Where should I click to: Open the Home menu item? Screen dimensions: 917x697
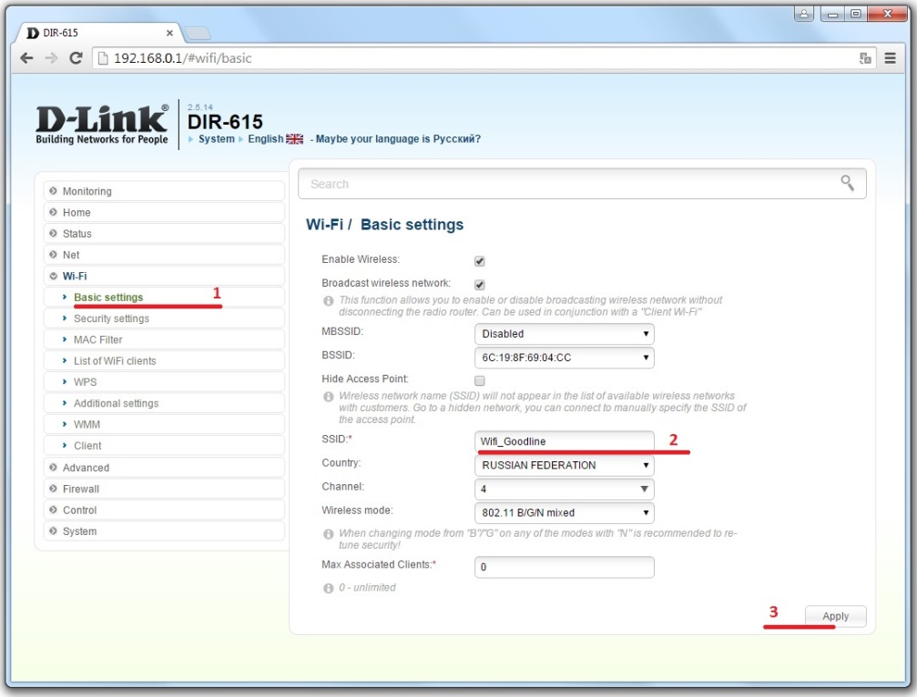164,212
